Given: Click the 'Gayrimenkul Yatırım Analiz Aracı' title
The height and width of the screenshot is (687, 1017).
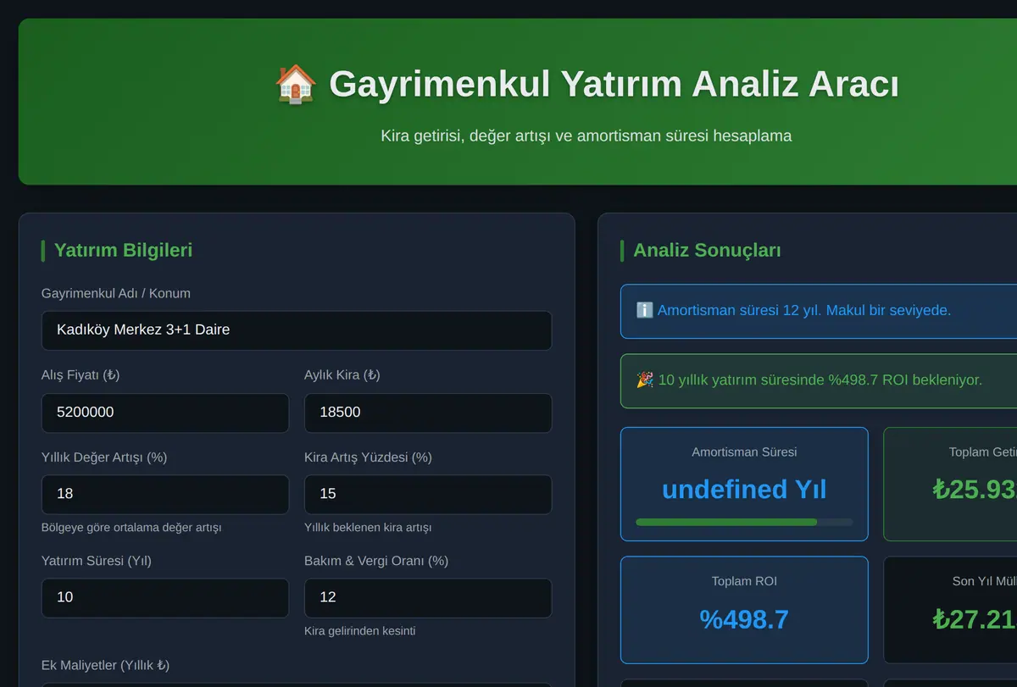Looking at the screenshot, I should tap(614, 85).
